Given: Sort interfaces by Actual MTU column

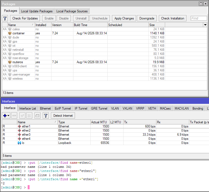Looking at the screenshot, I should [100, 122].
